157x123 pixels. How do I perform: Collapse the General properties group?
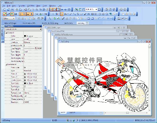pyautogui.click(x=6, y=33)
